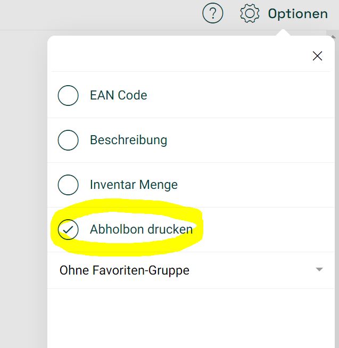This screenshot has width=339, height=348.
Task: Click the empty header bar left of the help icon
Action: click(100, 15)
